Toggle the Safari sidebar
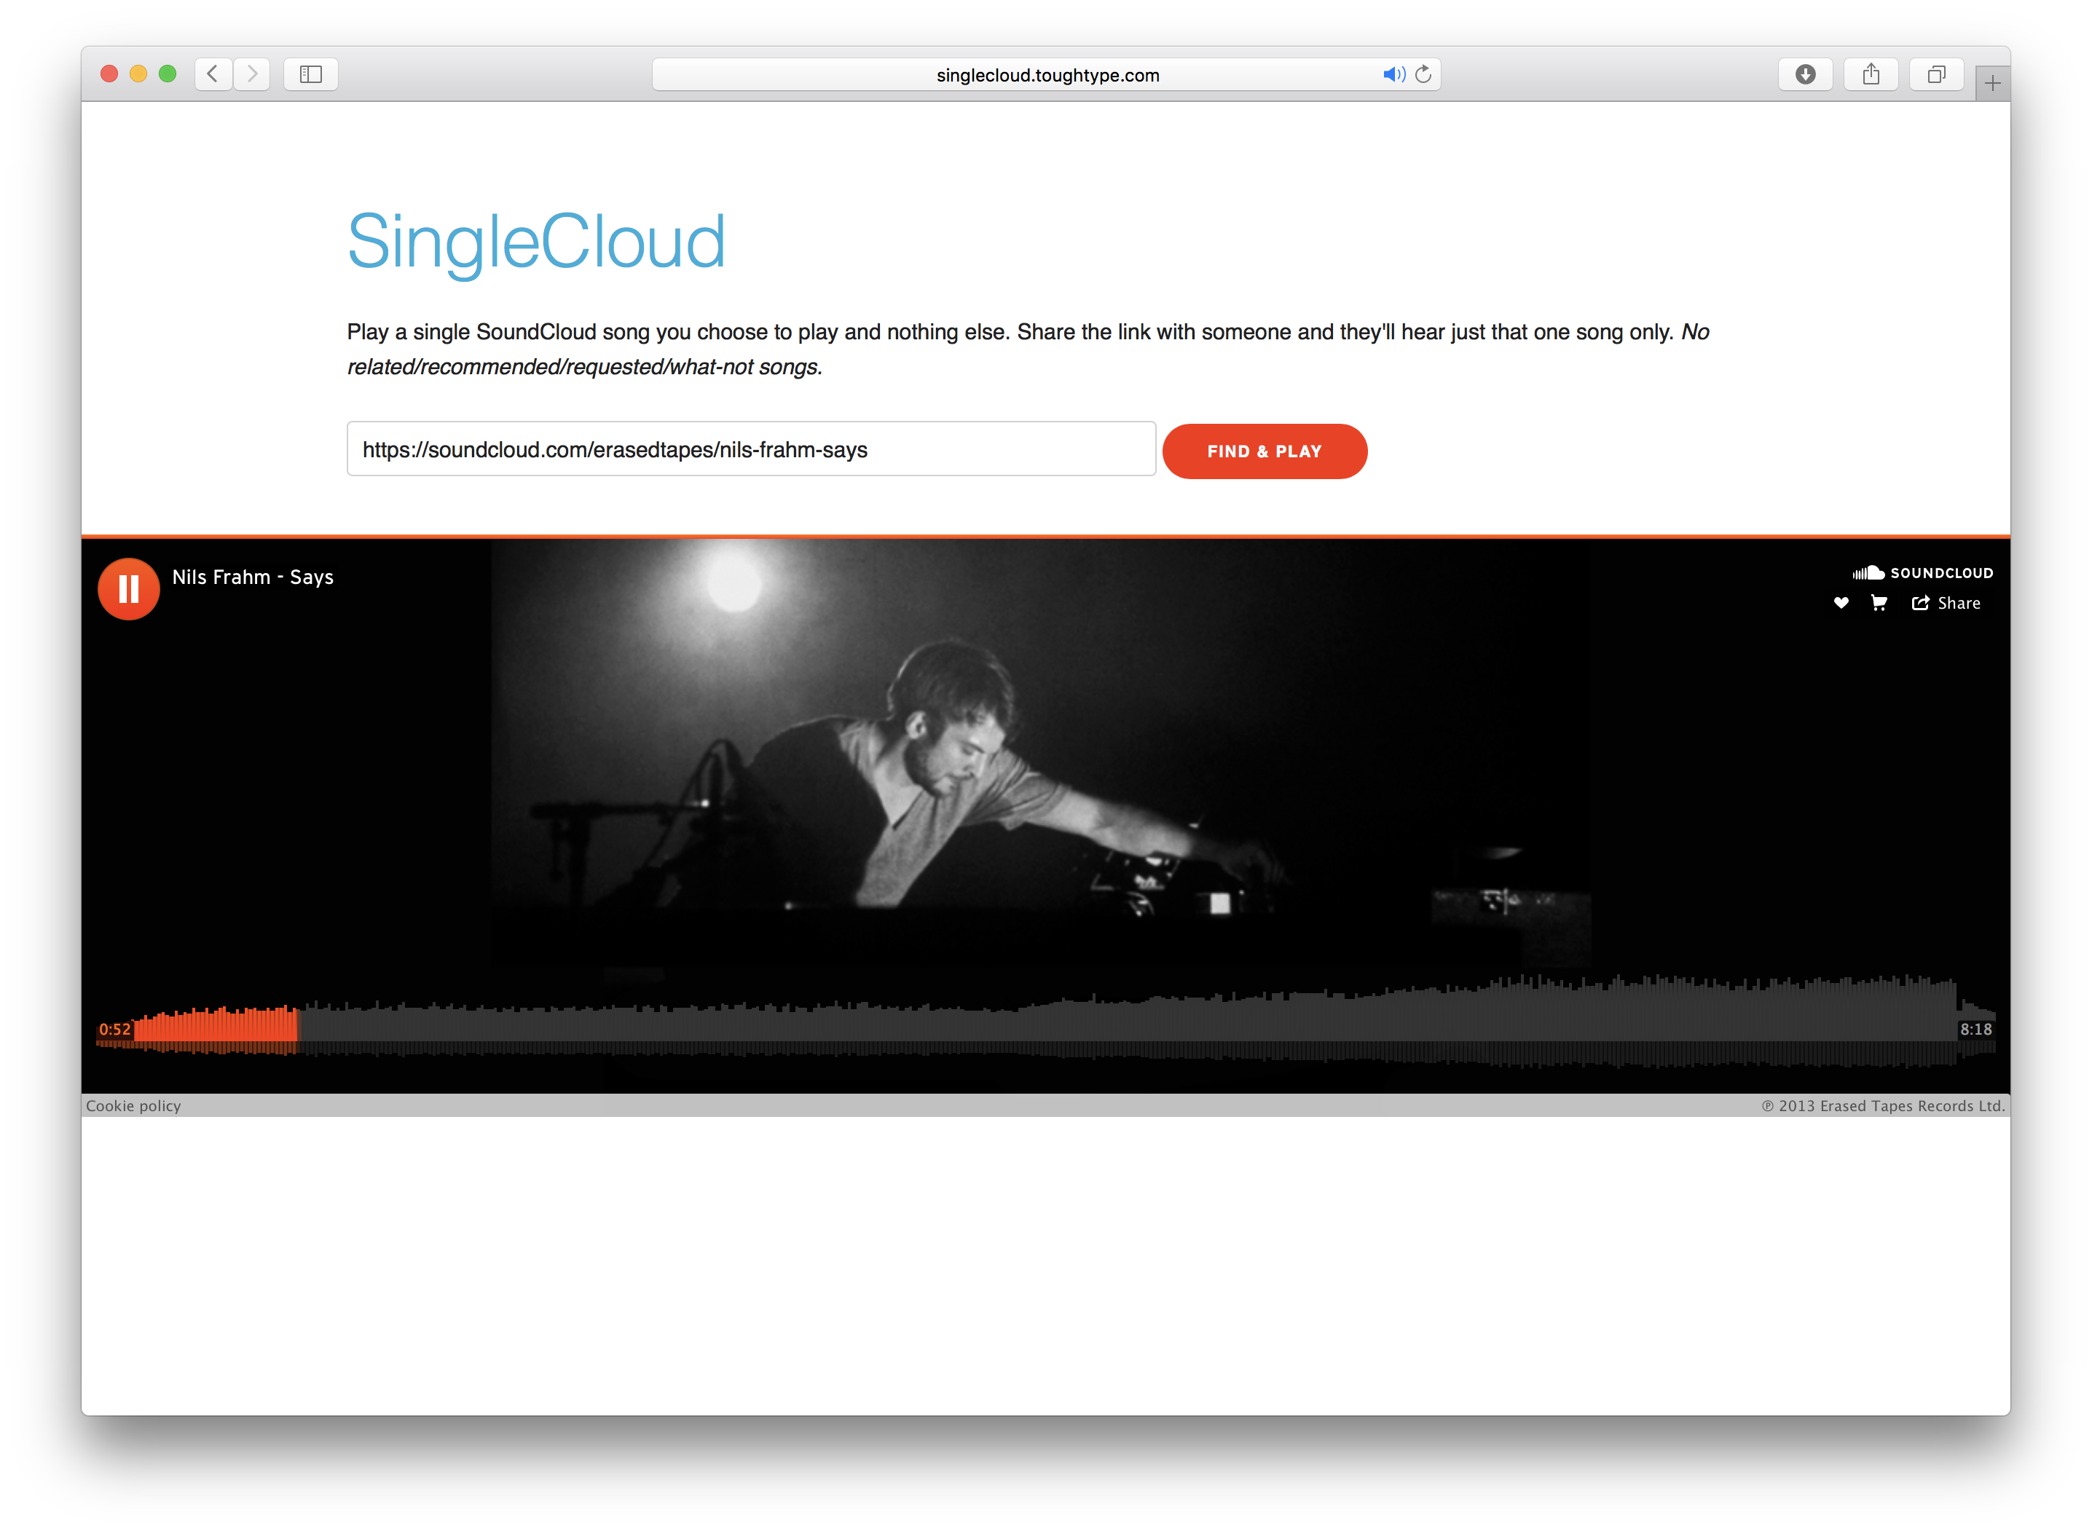Screen dimensions: 2092x1532 311,74
